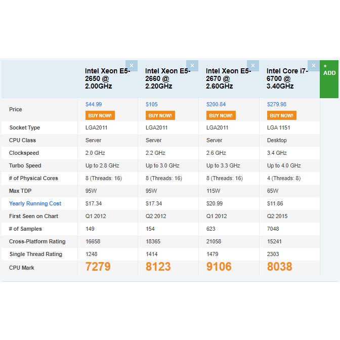340x340 pixels.
Task: Open the $200.84 price link
Action: pos(216,104)
